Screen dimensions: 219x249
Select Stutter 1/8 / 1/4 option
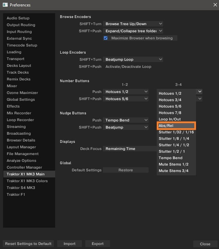tap(176, 139)
